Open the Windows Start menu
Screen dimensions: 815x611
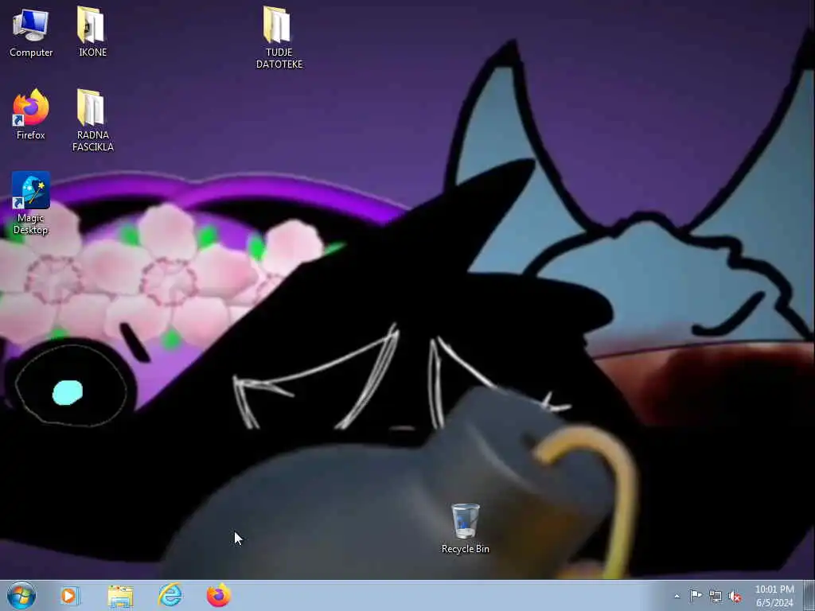tap(21, 595)
